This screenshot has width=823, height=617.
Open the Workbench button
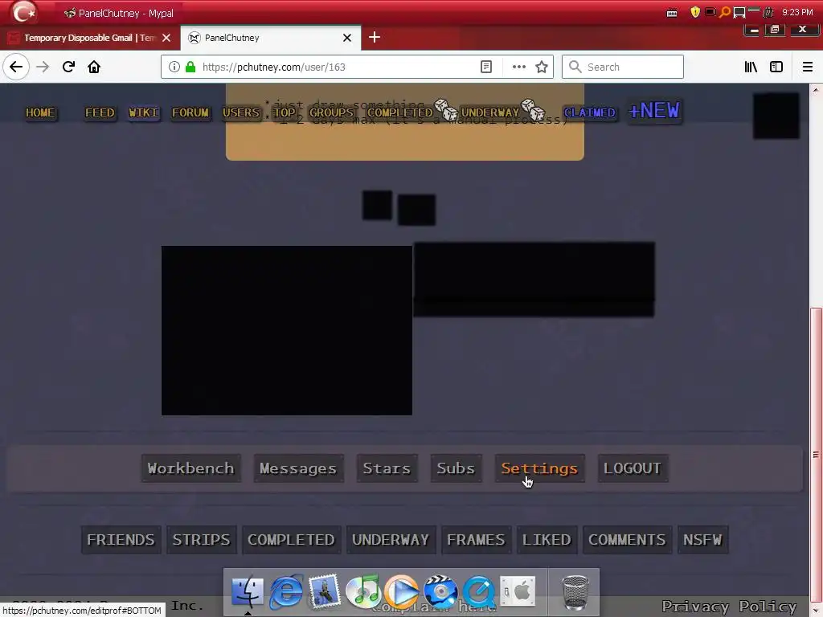(191, 468)
